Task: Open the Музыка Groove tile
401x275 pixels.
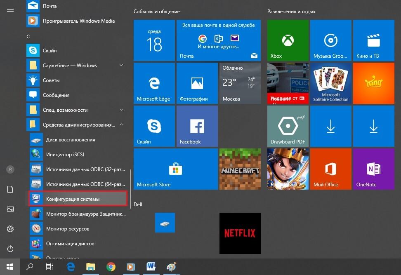Action: coord(331,40)
